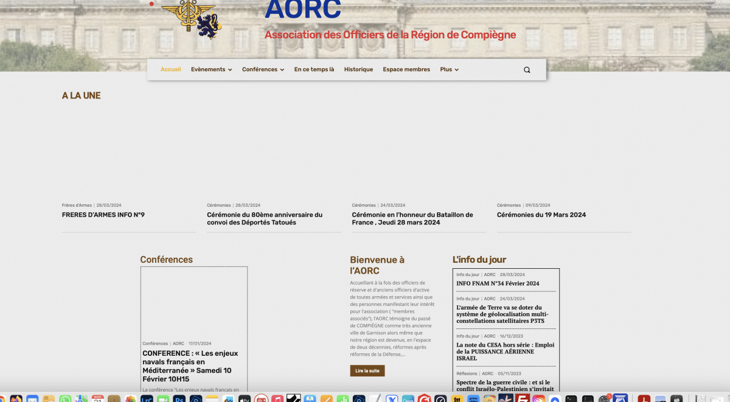Open the search magnifier in the navigation bar
Viewport: 730px width, 402px height.
(x=527, y=70)
